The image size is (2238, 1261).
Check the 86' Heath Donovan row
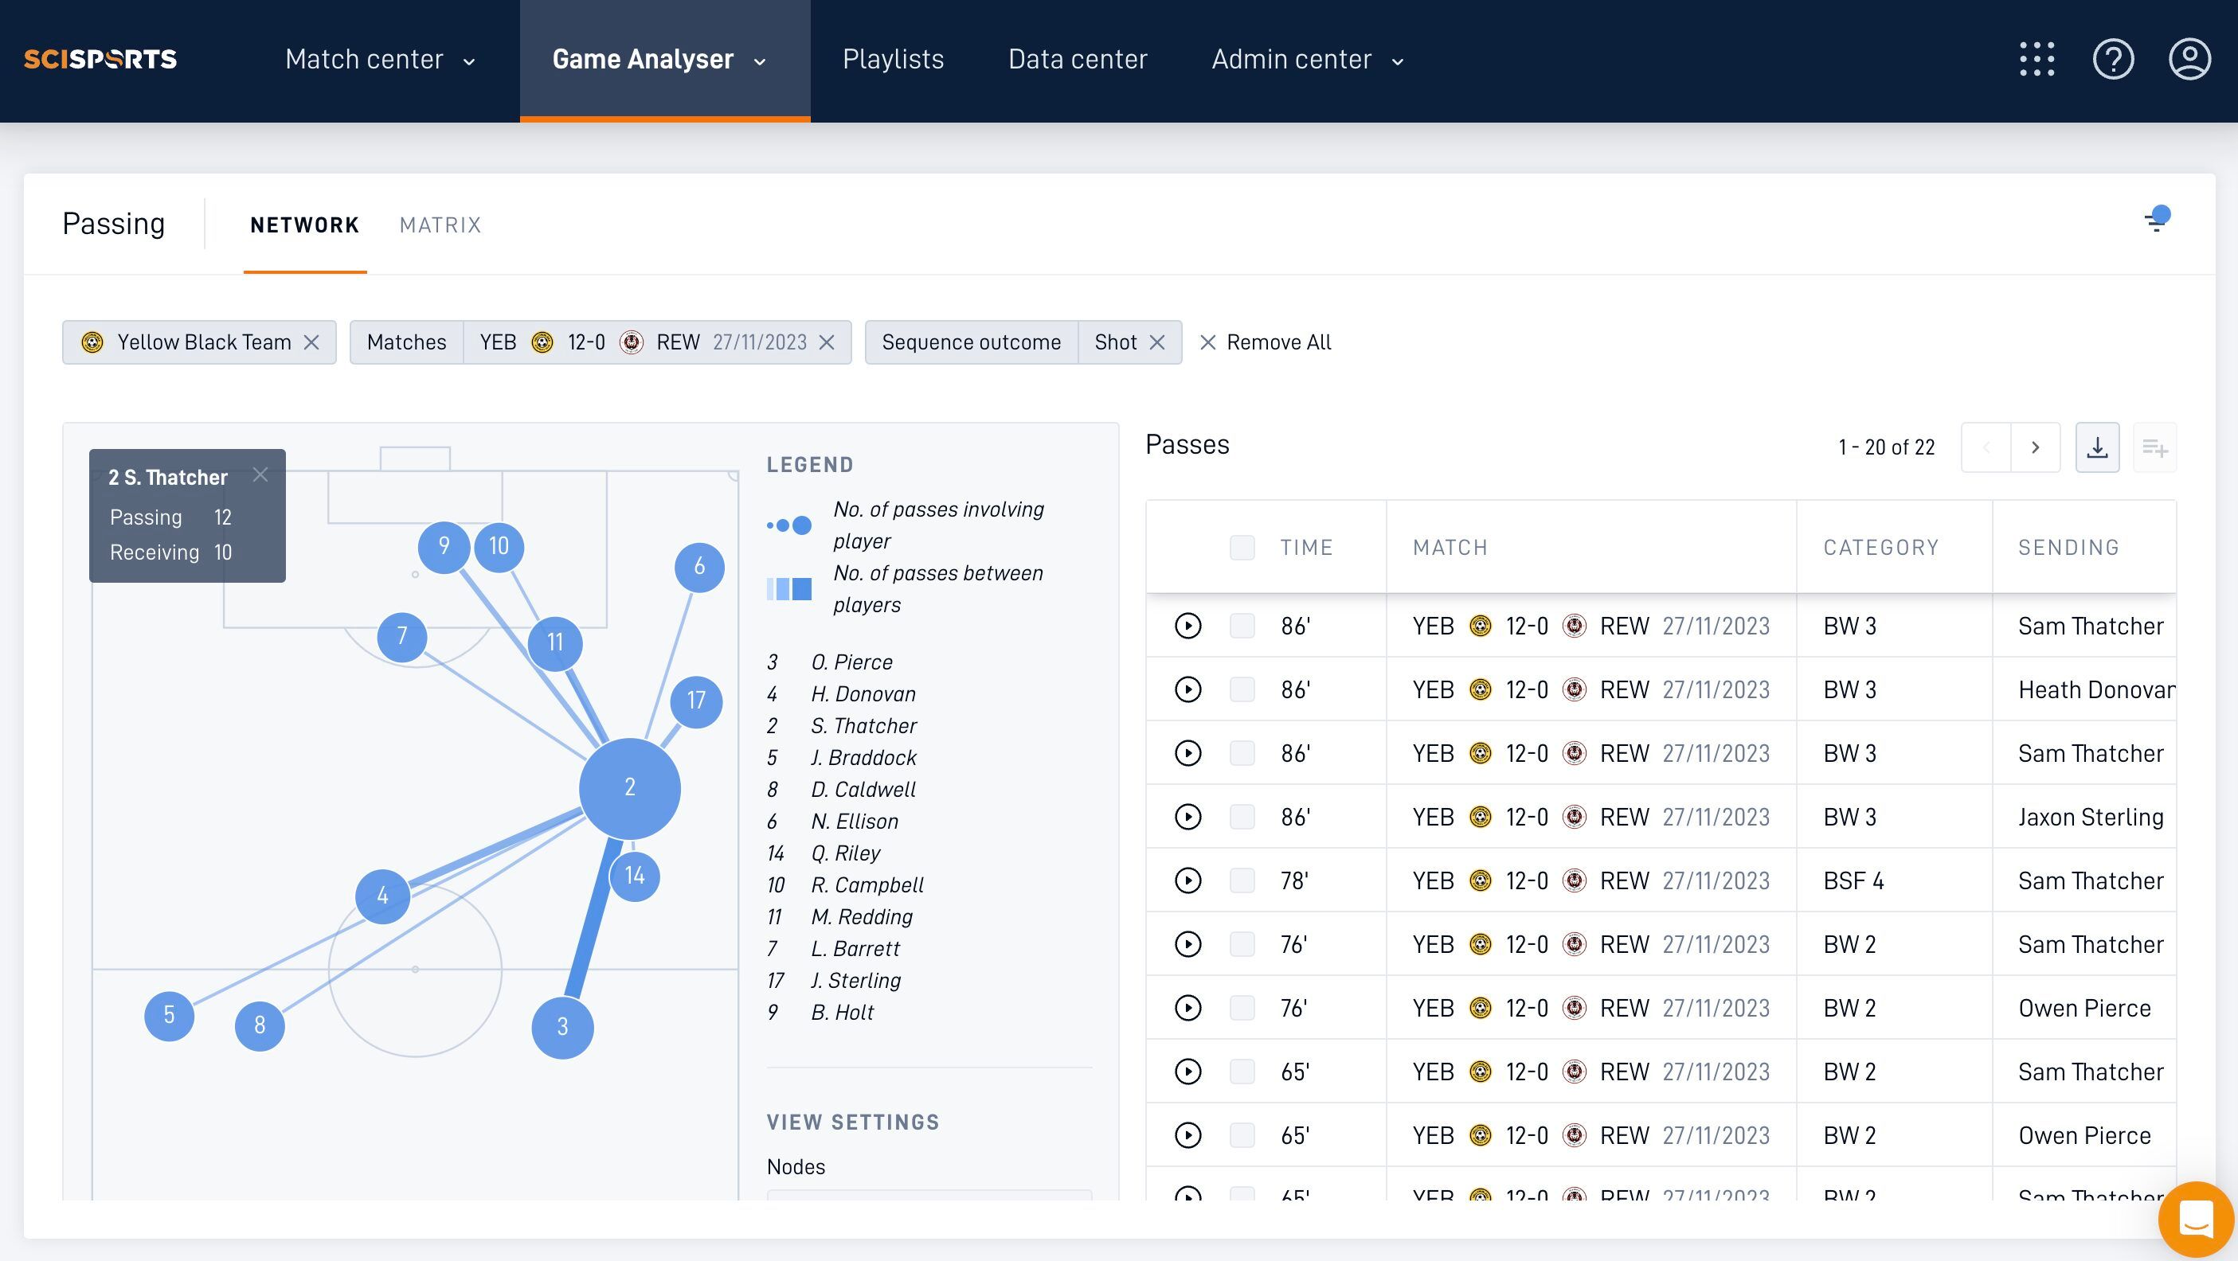click(1242, 689)
